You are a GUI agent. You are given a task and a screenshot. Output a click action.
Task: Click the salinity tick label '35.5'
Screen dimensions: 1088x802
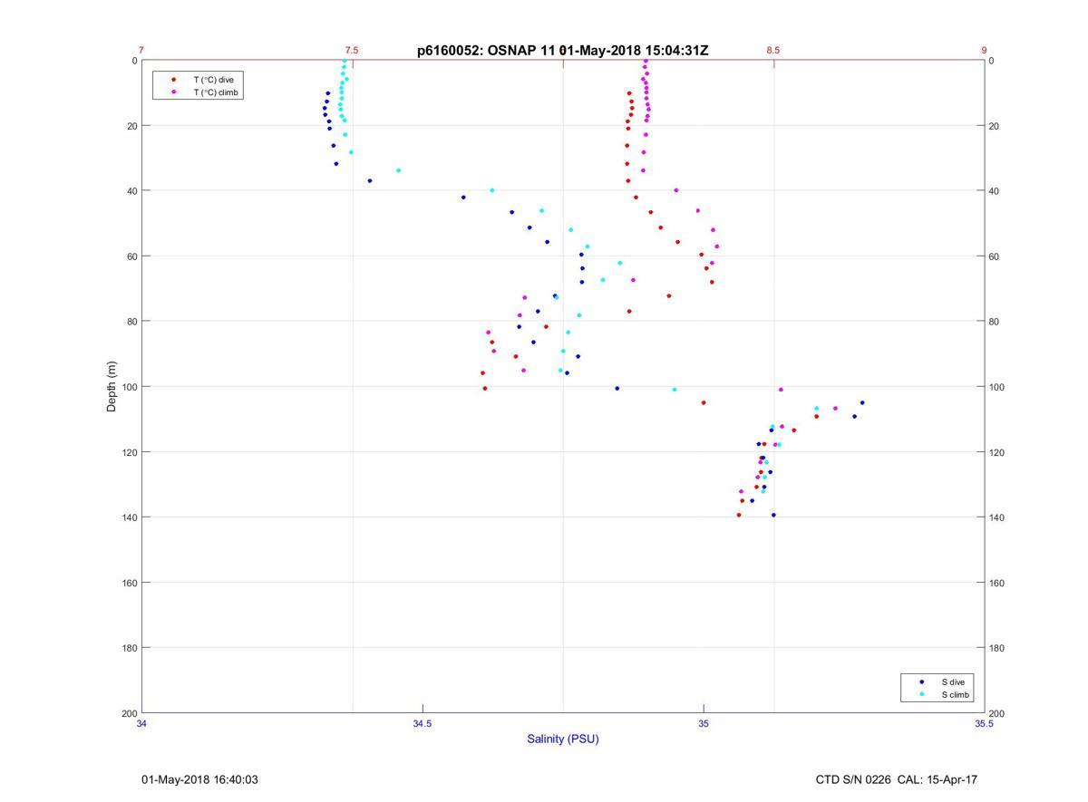984,723
